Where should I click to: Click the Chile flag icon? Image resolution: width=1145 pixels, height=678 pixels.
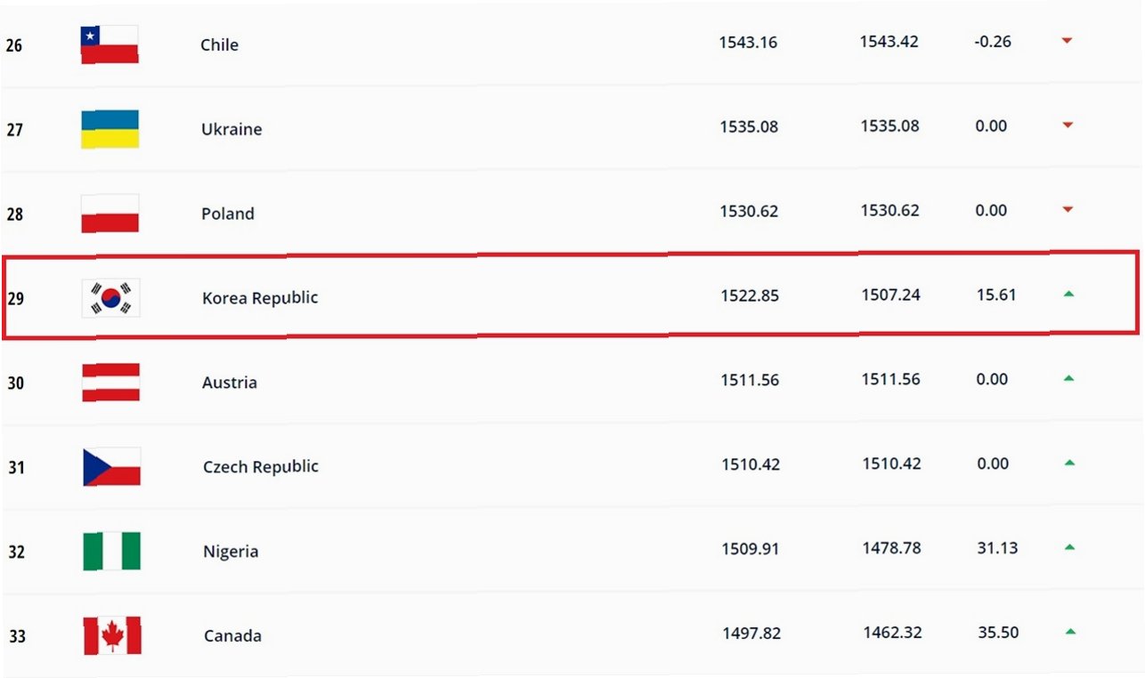pos(110,44)
